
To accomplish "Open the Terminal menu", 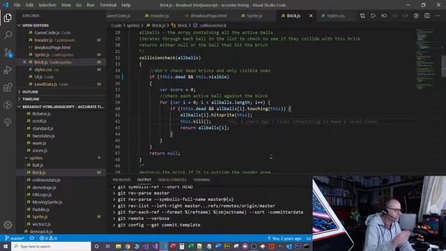I will (108, 5).
